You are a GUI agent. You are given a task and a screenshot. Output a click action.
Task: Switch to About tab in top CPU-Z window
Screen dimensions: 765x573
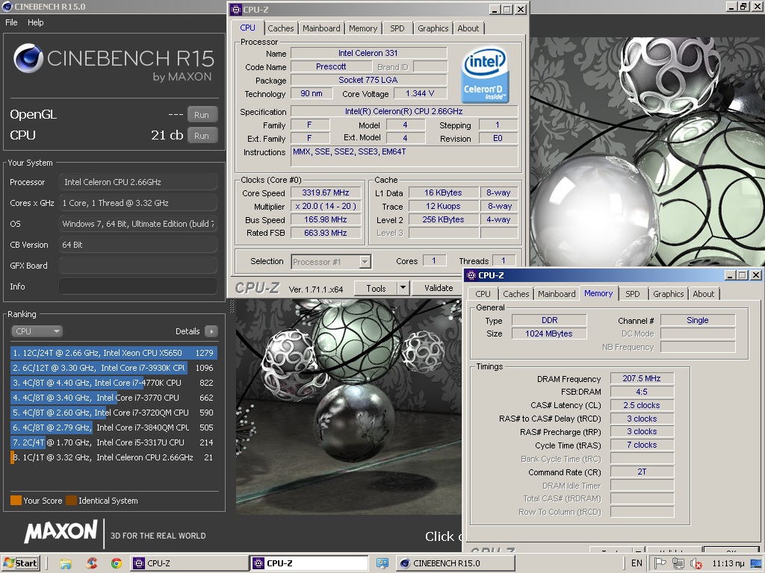click(468, 28)
